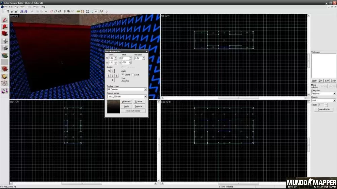Open the Map menu
The height and width of the screenshot is (189, 337).
click(17, 7)
